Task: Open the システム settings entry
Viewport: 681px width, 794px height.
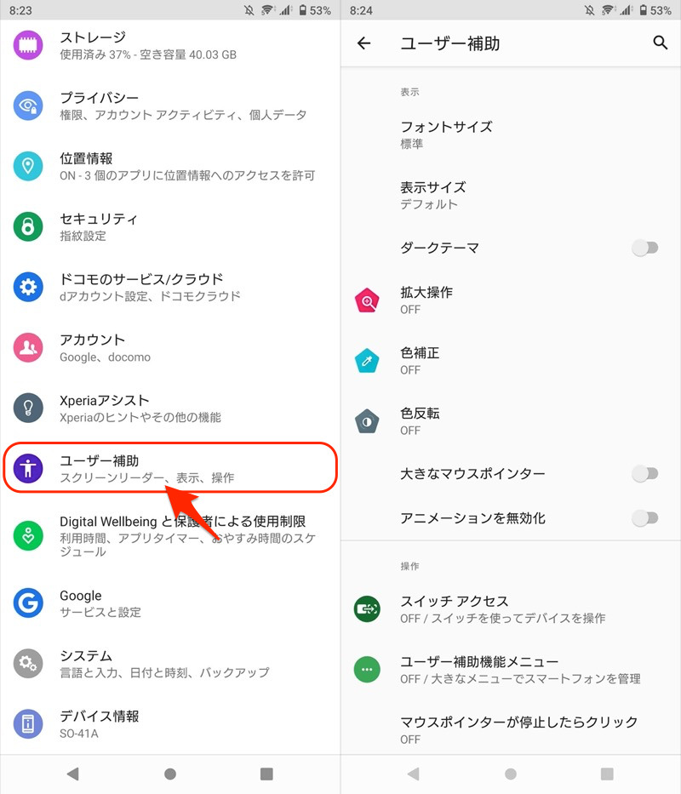Action: click(x=170, y=664)
